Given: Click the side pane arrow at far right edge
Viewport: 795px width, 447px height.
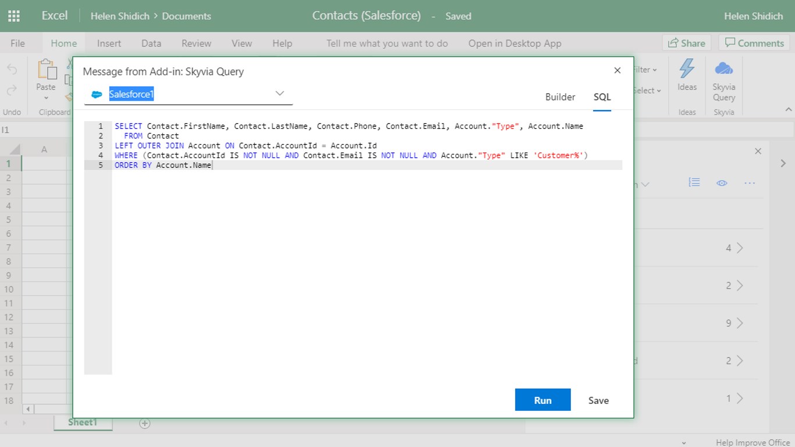Looking at the screenshot, I should [783, 164].
